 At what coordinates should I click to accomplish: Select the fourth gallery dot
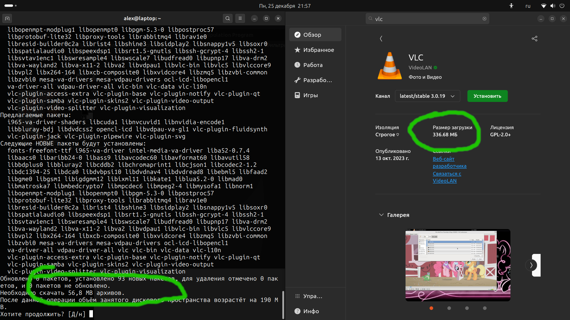(485, 308)
